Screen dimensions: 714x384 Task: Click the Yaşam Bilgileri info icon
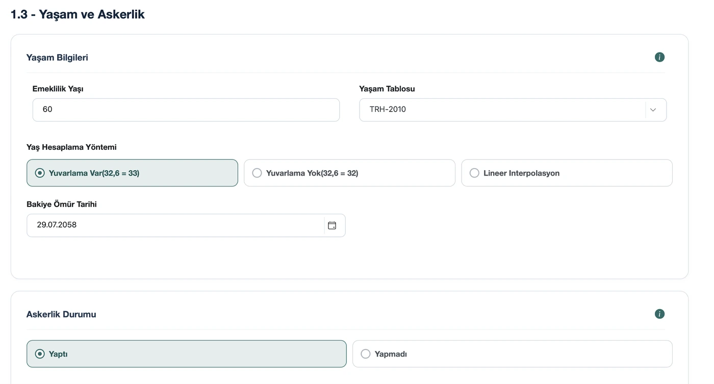pyautogui.click(x=659, y=57)
